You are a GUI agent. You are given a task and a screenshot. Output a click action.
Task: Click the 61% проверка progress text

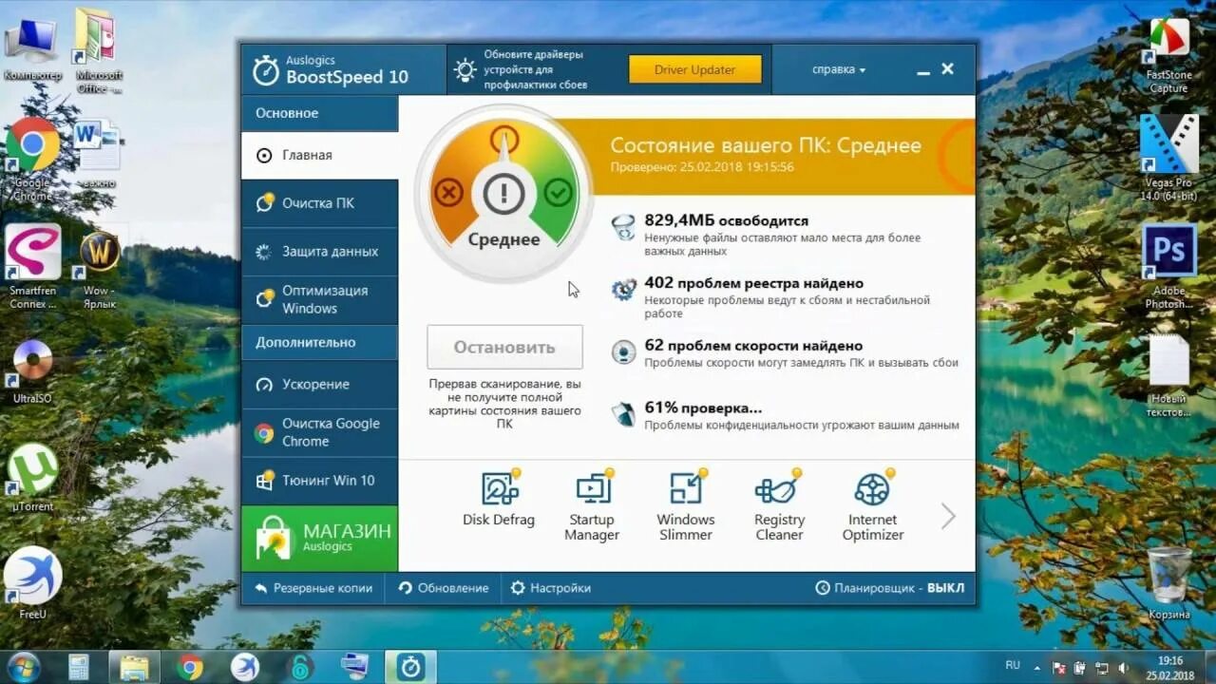703,408
